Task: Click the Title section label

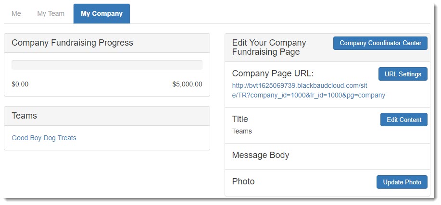Action: click(240, 119)
